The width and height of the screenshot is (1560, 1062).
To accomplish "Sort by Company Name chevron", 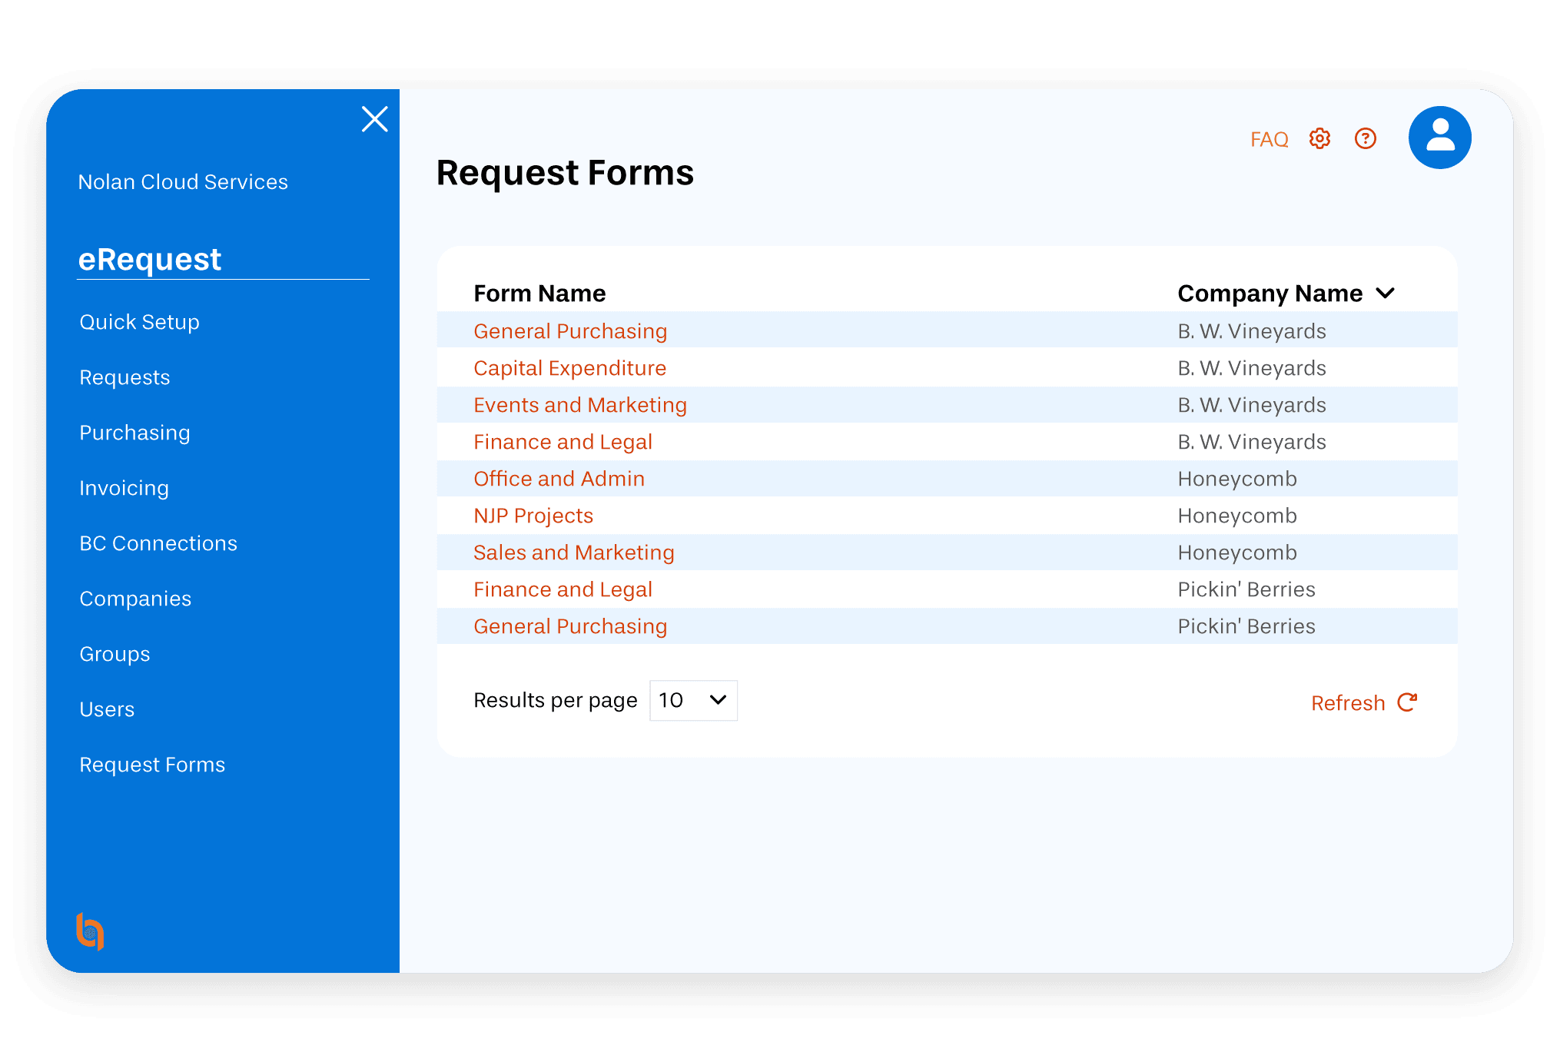I will (x=1385, y=293).
